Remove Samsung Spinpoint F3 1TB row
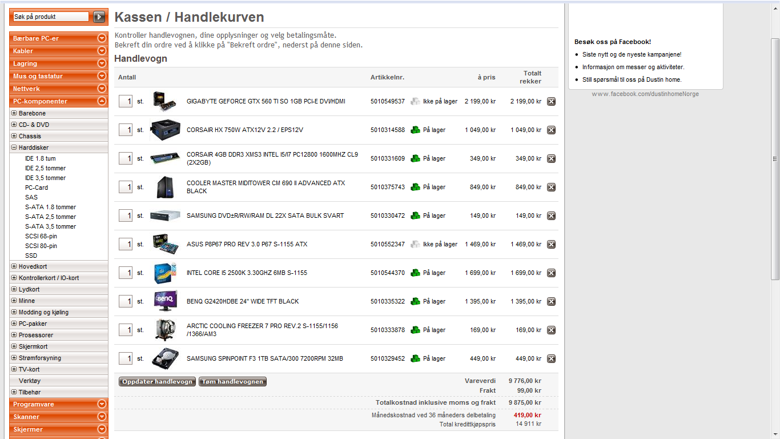 (x=551, y=358)
